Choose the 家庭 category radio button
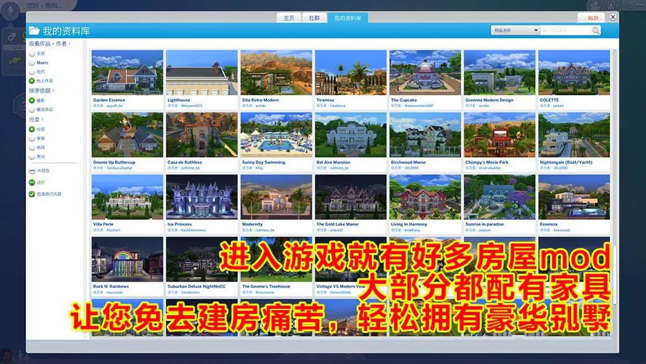This screenshot has width=646, height=364. [32, 138]
